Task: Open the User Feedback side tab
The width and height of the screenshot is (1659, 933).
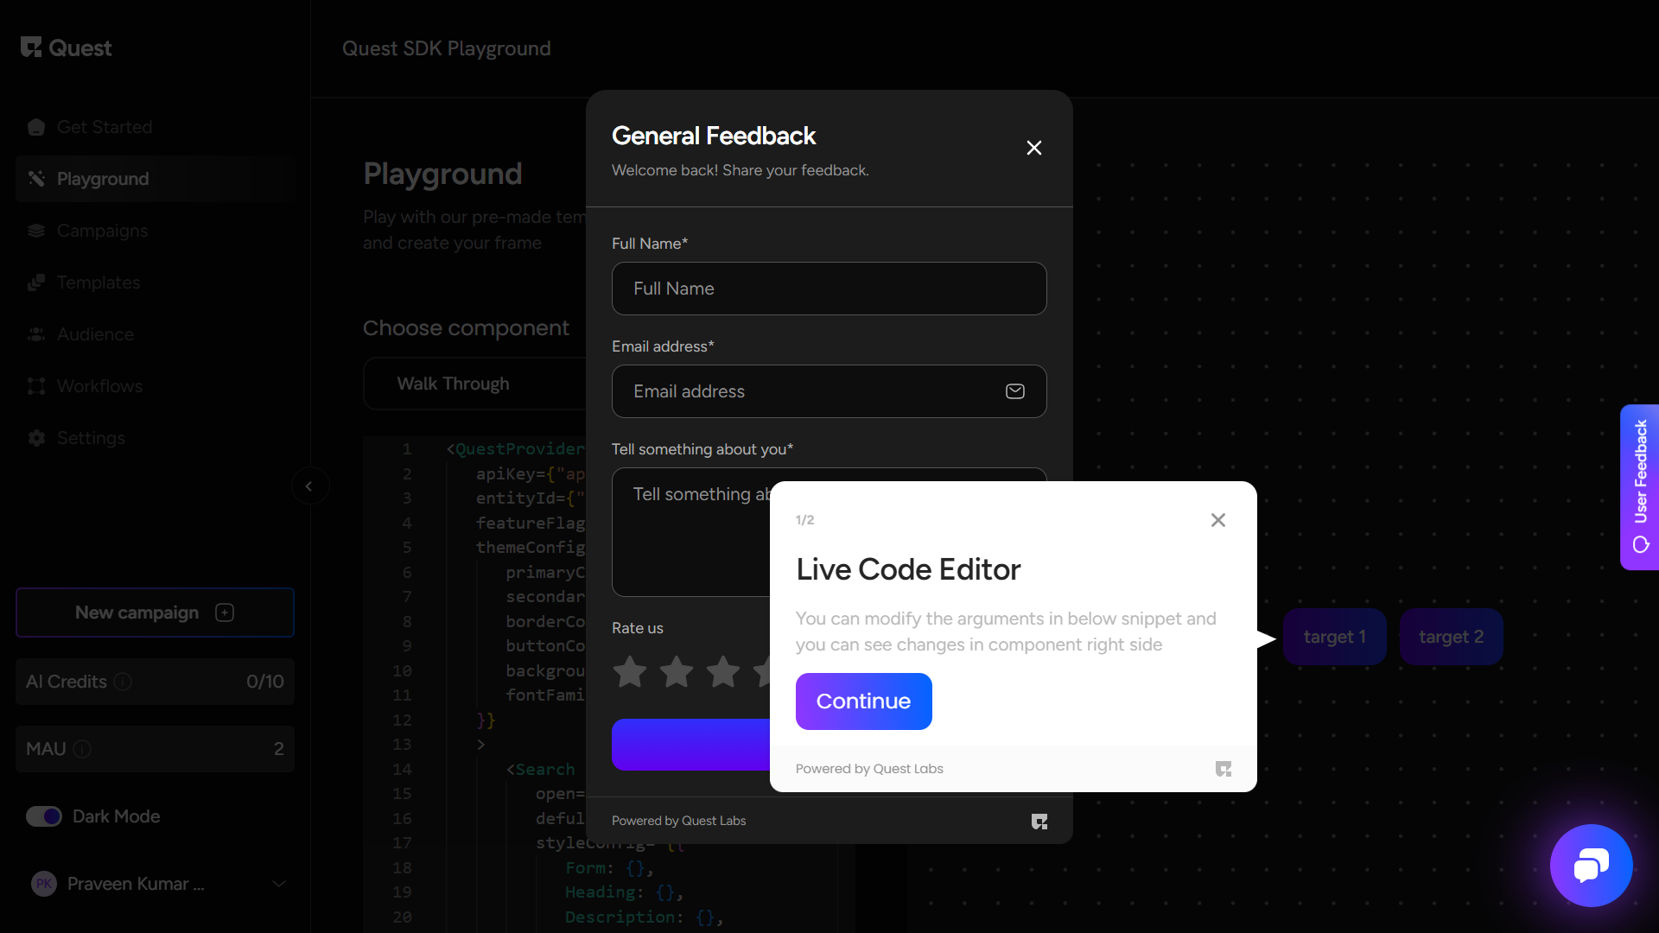Action: [1640, 486]
